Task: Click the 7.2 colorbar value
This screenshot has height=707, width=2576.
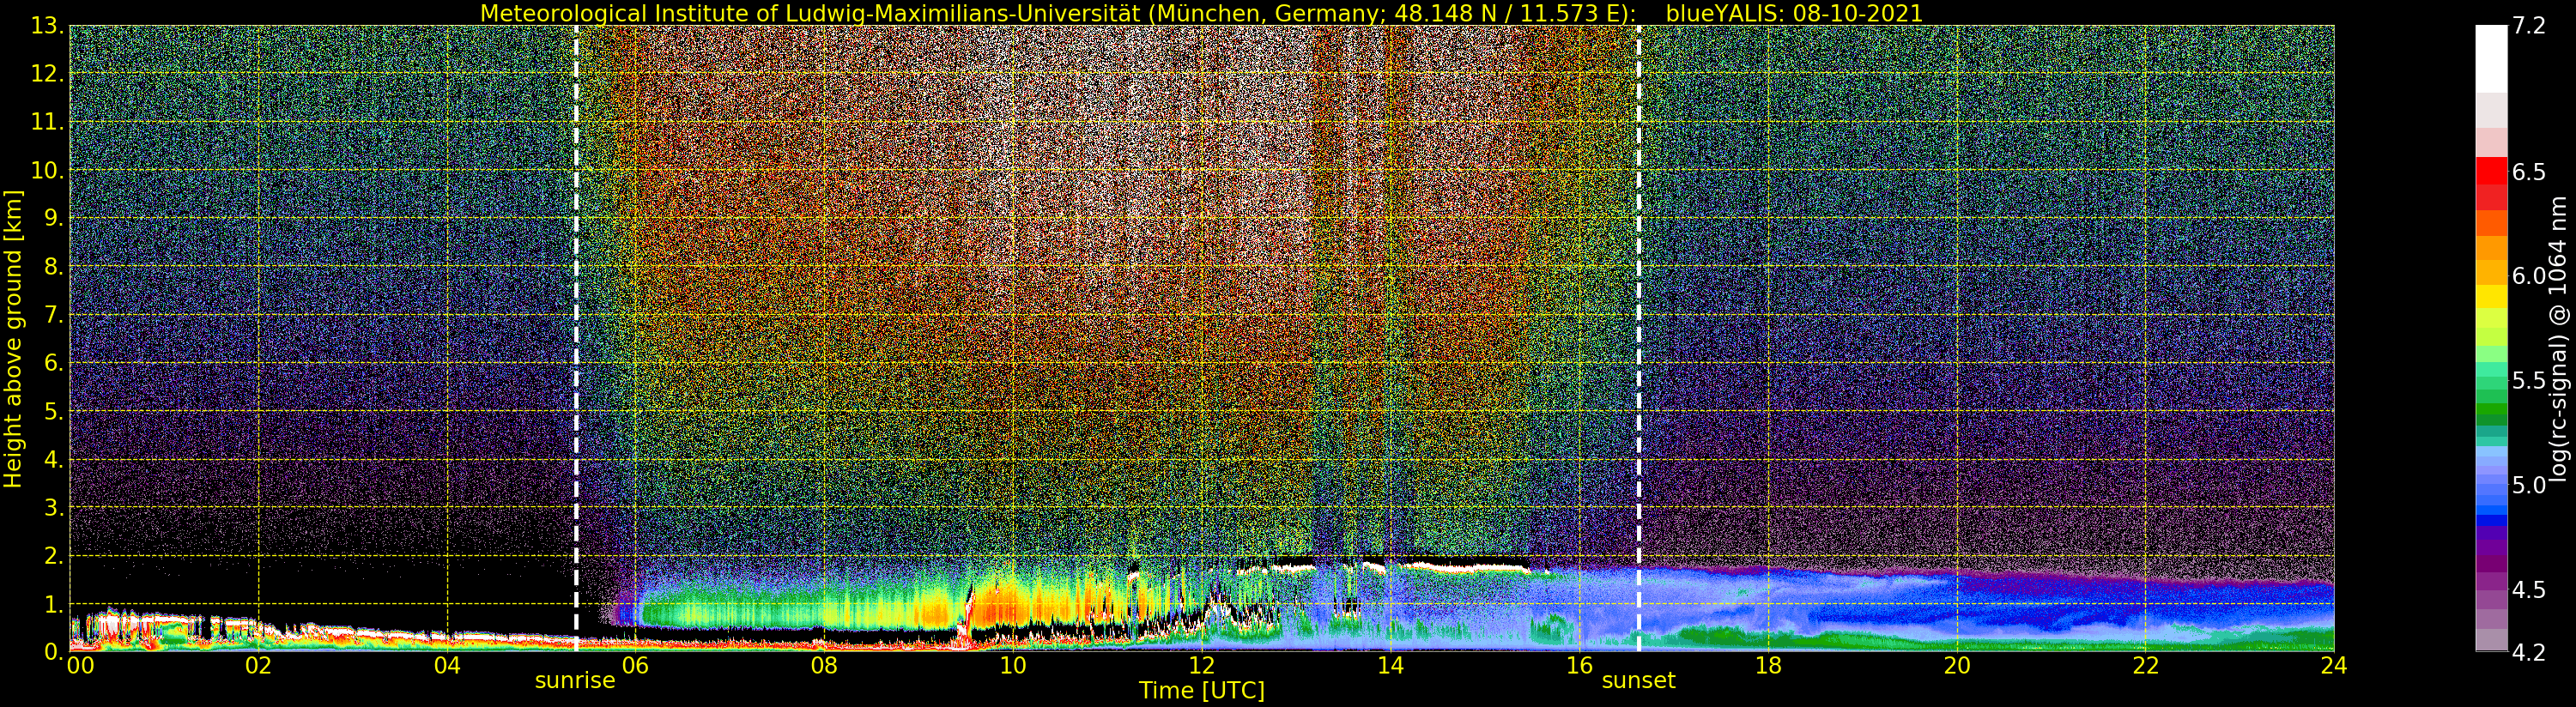Action: coord(2529,26)
